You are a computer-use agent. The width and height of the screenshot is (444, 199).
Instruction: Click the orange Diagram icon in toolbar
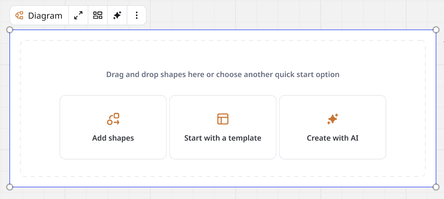19,15
